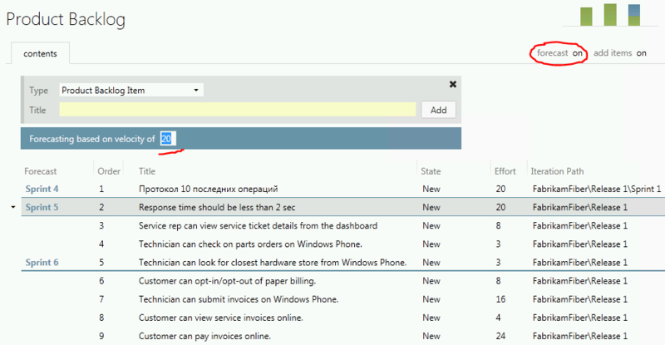665x345 pixels.
Task: Select the item 'Протокол 10 последних операций'
Action: tap(209, 189)
